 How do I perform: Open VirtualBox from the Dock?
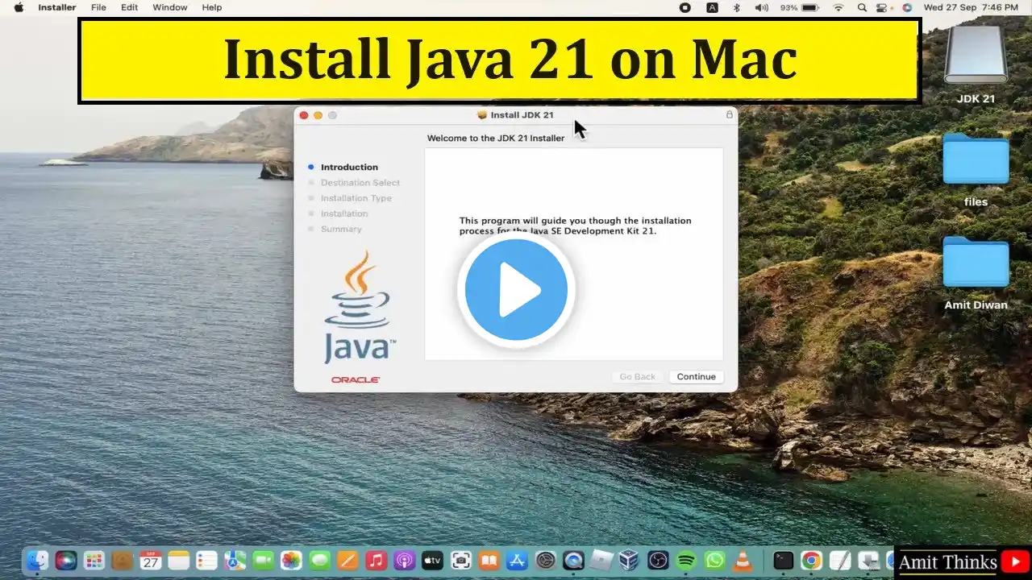tap(630, 561)
